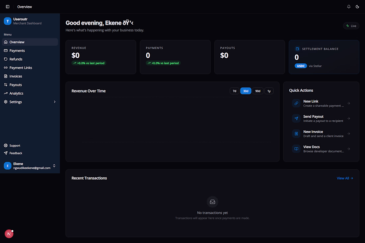Toggle the sidebar panel icon
Image resolution: width=365 pixels, height=243 pixels.
coord(8,7)
